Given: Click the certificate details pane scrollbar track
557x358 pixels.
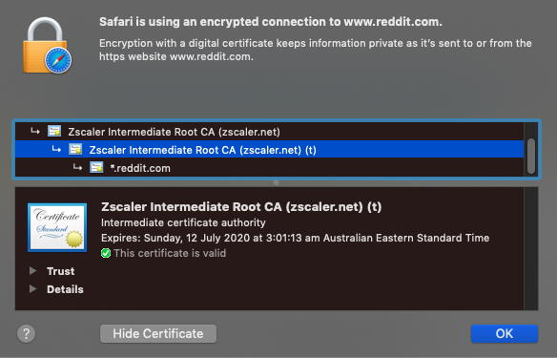Looking at the screenshot, I should click(x=531, y=249).
